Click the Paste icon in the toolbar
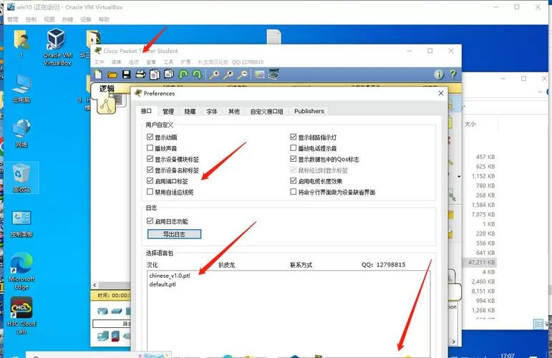552x358 pixels. tap(169, 74)
